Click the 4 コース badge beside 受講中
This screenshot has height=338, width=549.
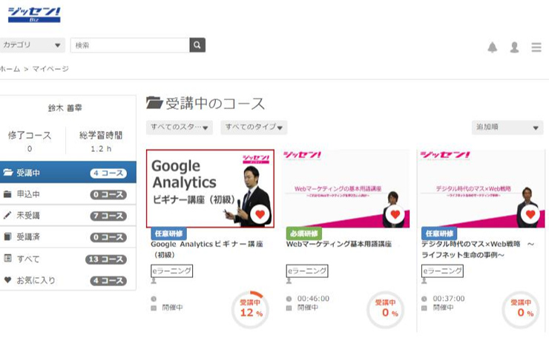point(108,173)
